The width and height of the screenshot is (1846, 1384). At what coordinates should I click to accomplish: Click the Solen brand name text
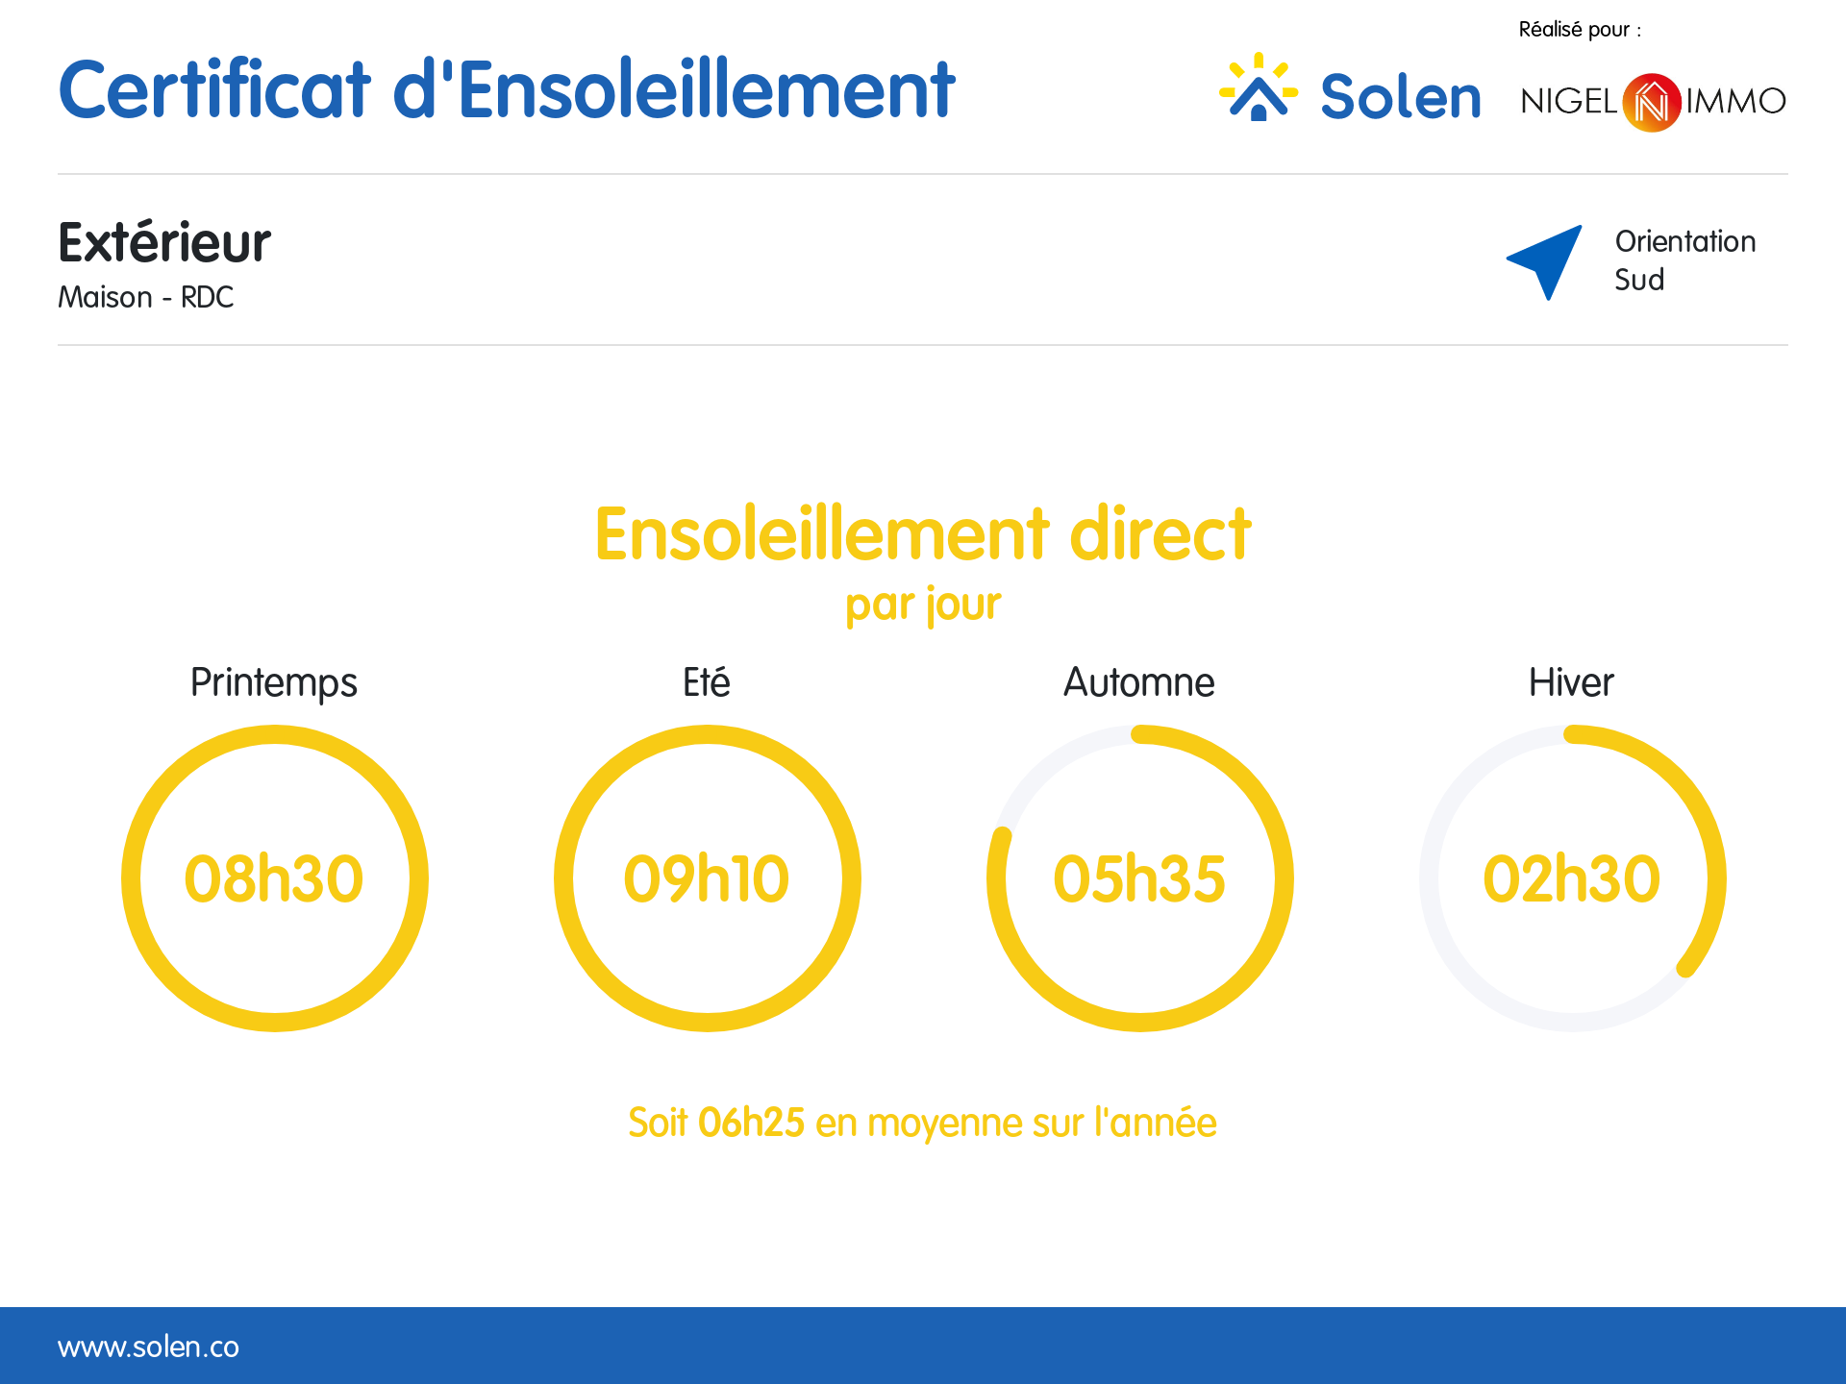click(1401, 96)
